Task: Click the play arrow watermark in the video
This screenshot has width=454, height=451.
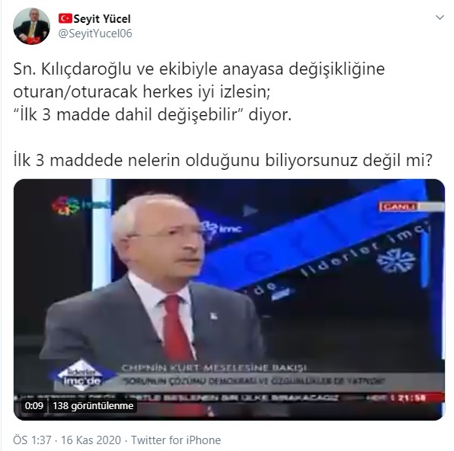Action: point(249,210)
